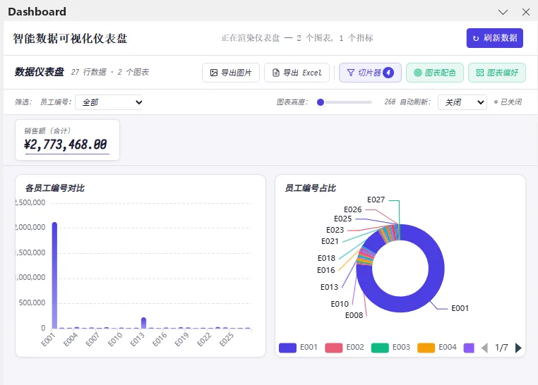Click the 1/7 legend page indicator

point(501,348)
